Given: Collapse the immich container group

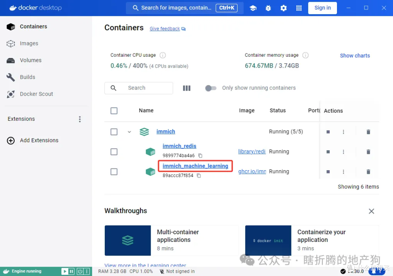Looking at the screenshot, I should pos(129,132).
